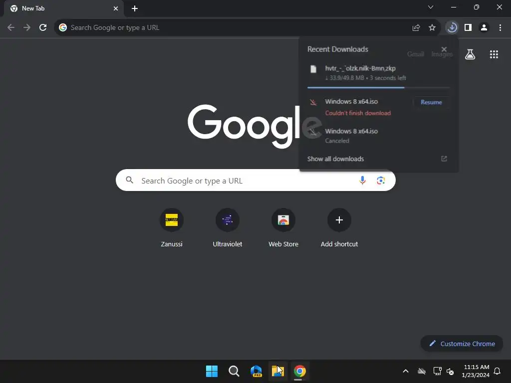Open the tab search chevron
This screenshot has width=511, height=383.
[x=431, y=7]
